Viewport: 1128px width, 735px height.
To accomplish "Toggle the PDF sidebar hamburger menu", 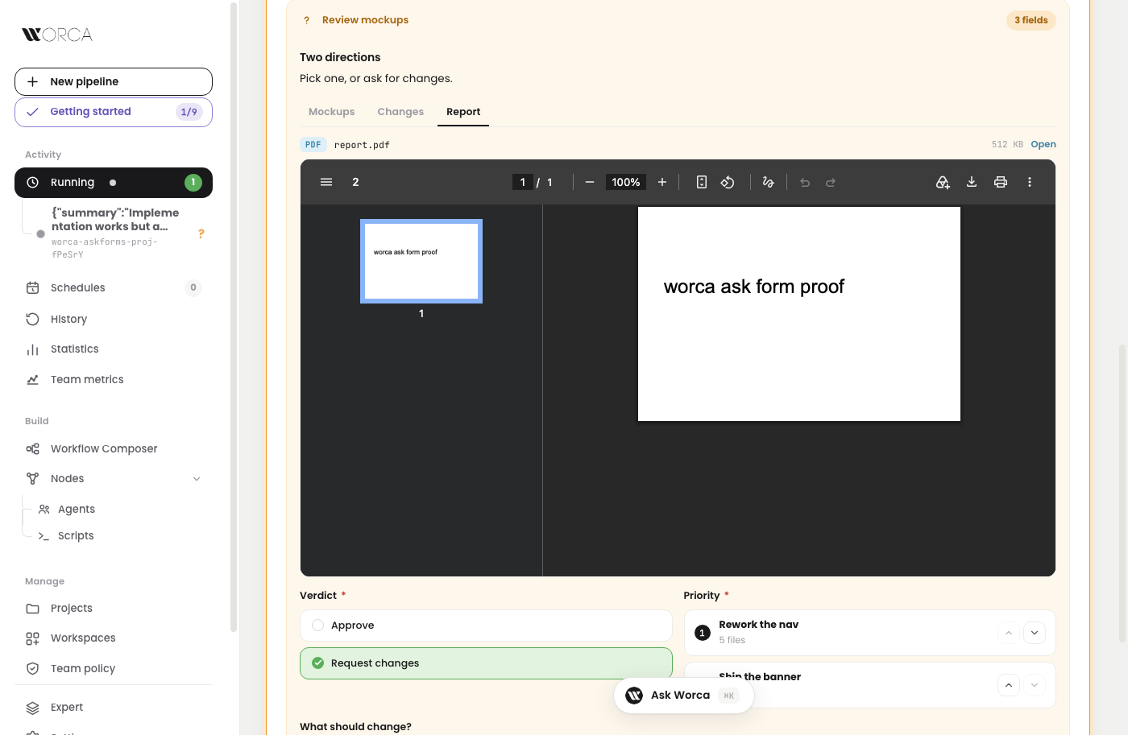I will (326, 182).
